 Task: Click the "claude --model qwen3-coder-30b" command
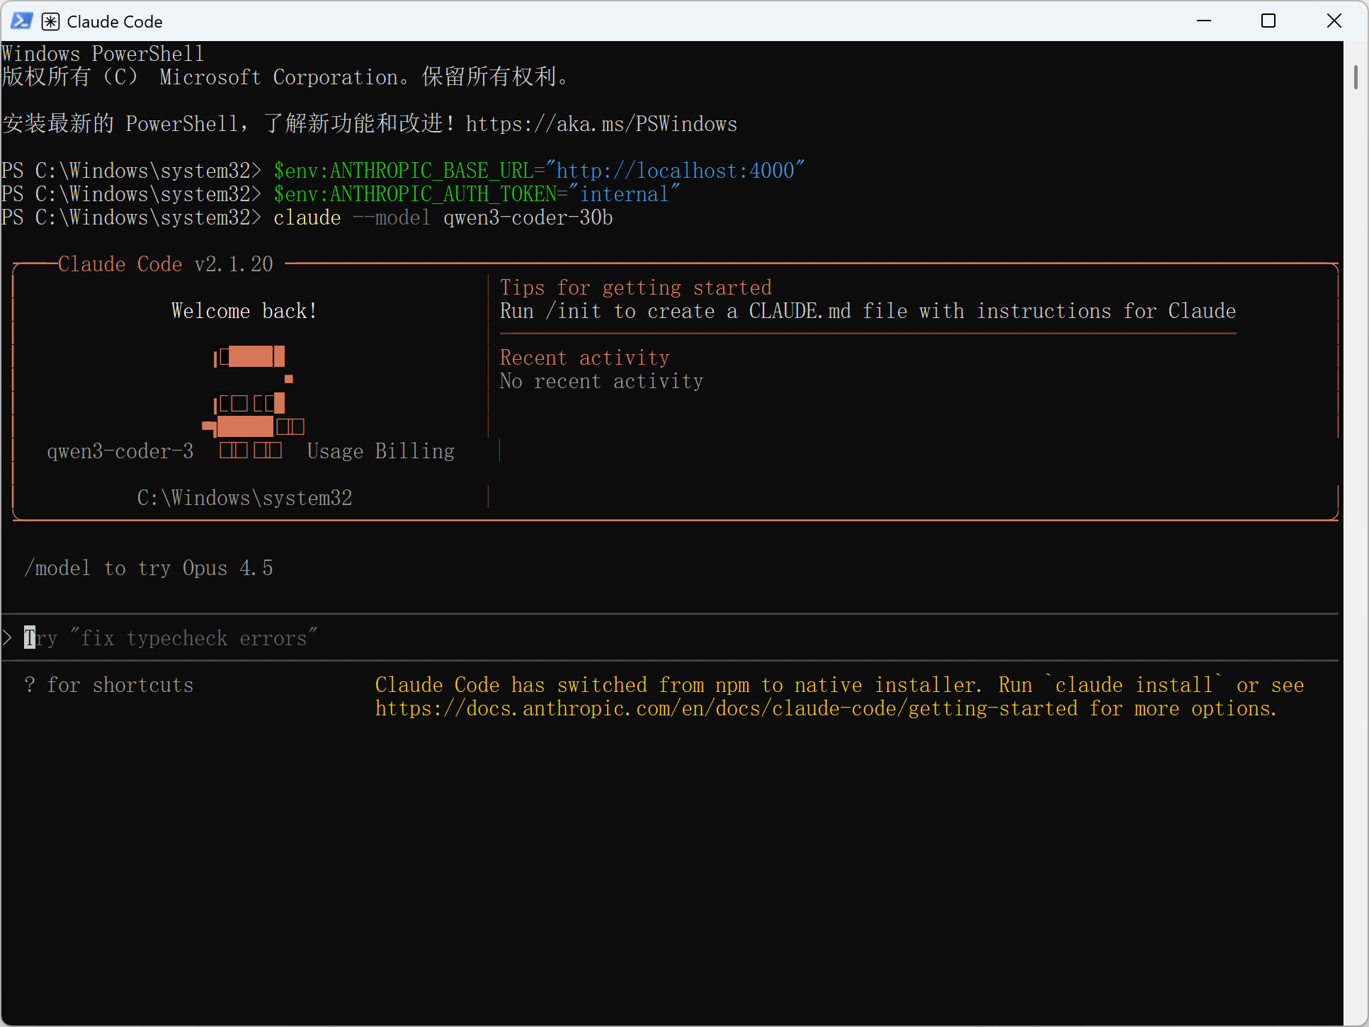443,217
